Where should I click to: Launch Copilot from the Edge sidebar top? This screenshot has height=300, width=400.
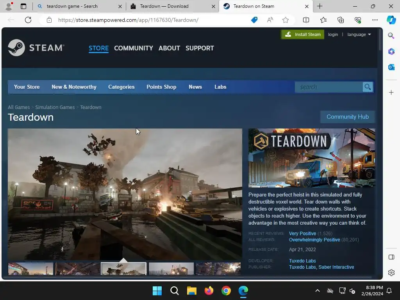click(391, 20)
